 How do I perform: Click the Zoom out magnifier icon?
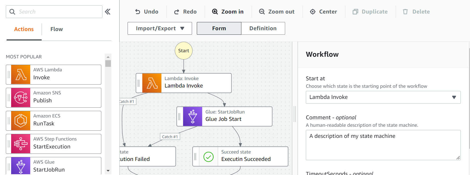[x=262, y=12]
